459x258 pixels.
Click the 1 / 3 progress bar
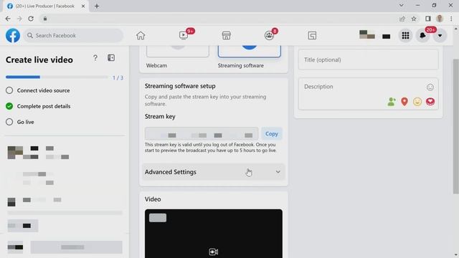[57, 77]
